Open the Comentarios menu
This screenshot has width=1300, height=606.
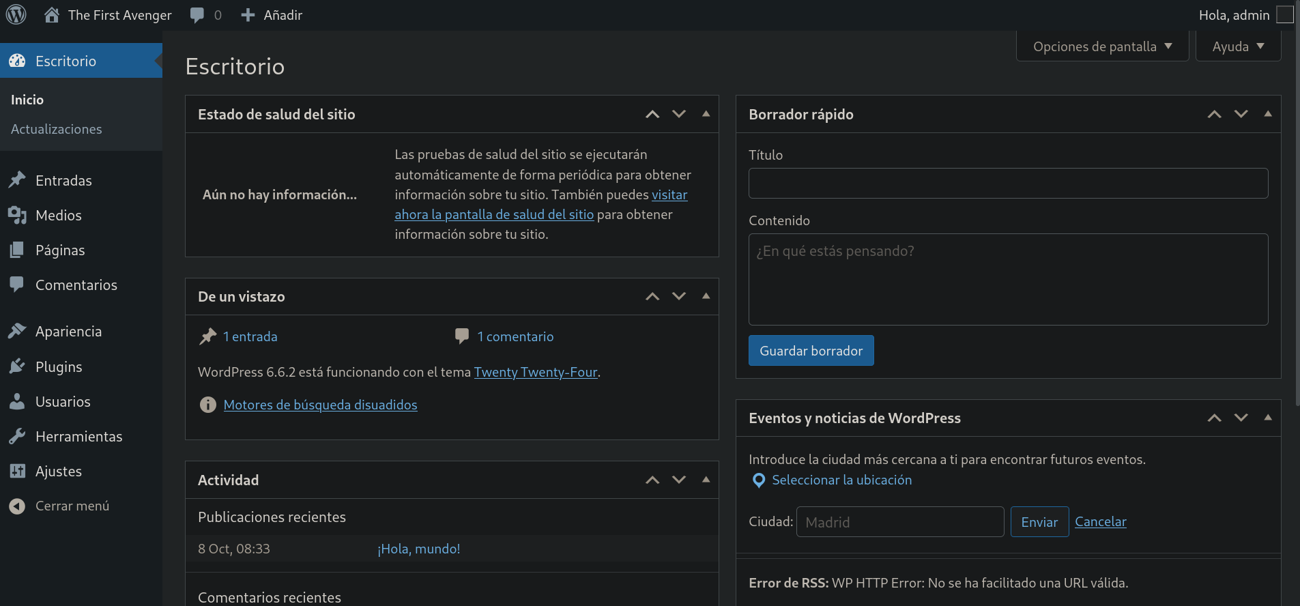coord(81,285)
